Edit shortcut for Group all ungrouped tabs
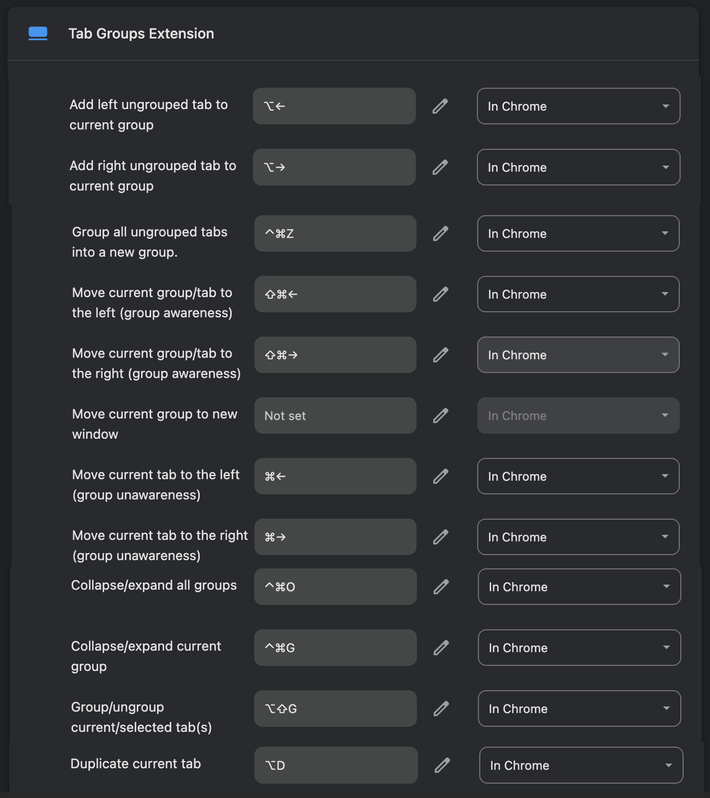 point(441,233)
